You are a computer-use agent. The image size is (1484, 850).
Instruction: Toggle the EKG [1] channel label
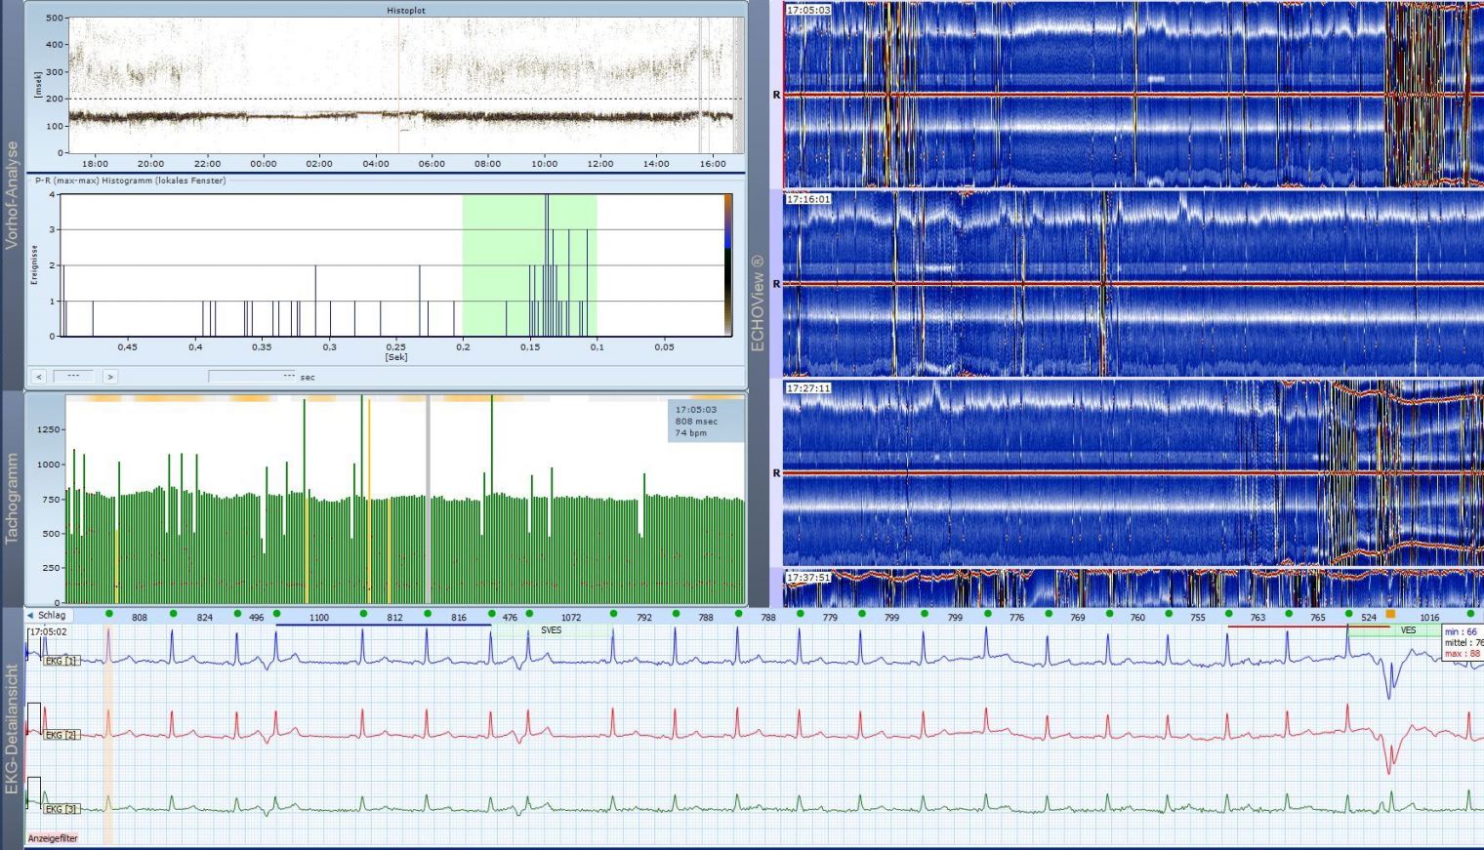(61, 662)
